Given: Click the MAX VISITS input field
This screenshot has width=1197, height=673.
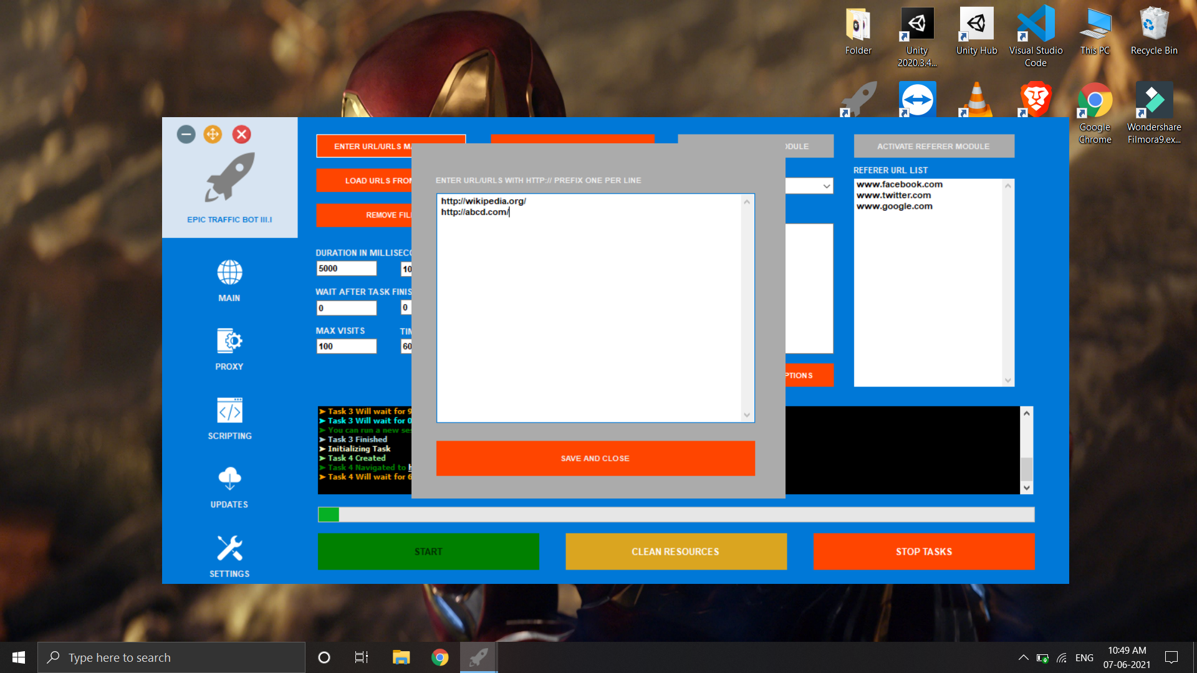Looking at the screenshot, I should click(x=346, y=346).
